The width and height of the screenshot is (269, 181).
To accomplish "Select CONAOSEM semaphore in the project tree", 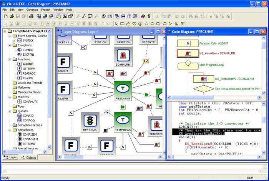I will click(30, 139).
